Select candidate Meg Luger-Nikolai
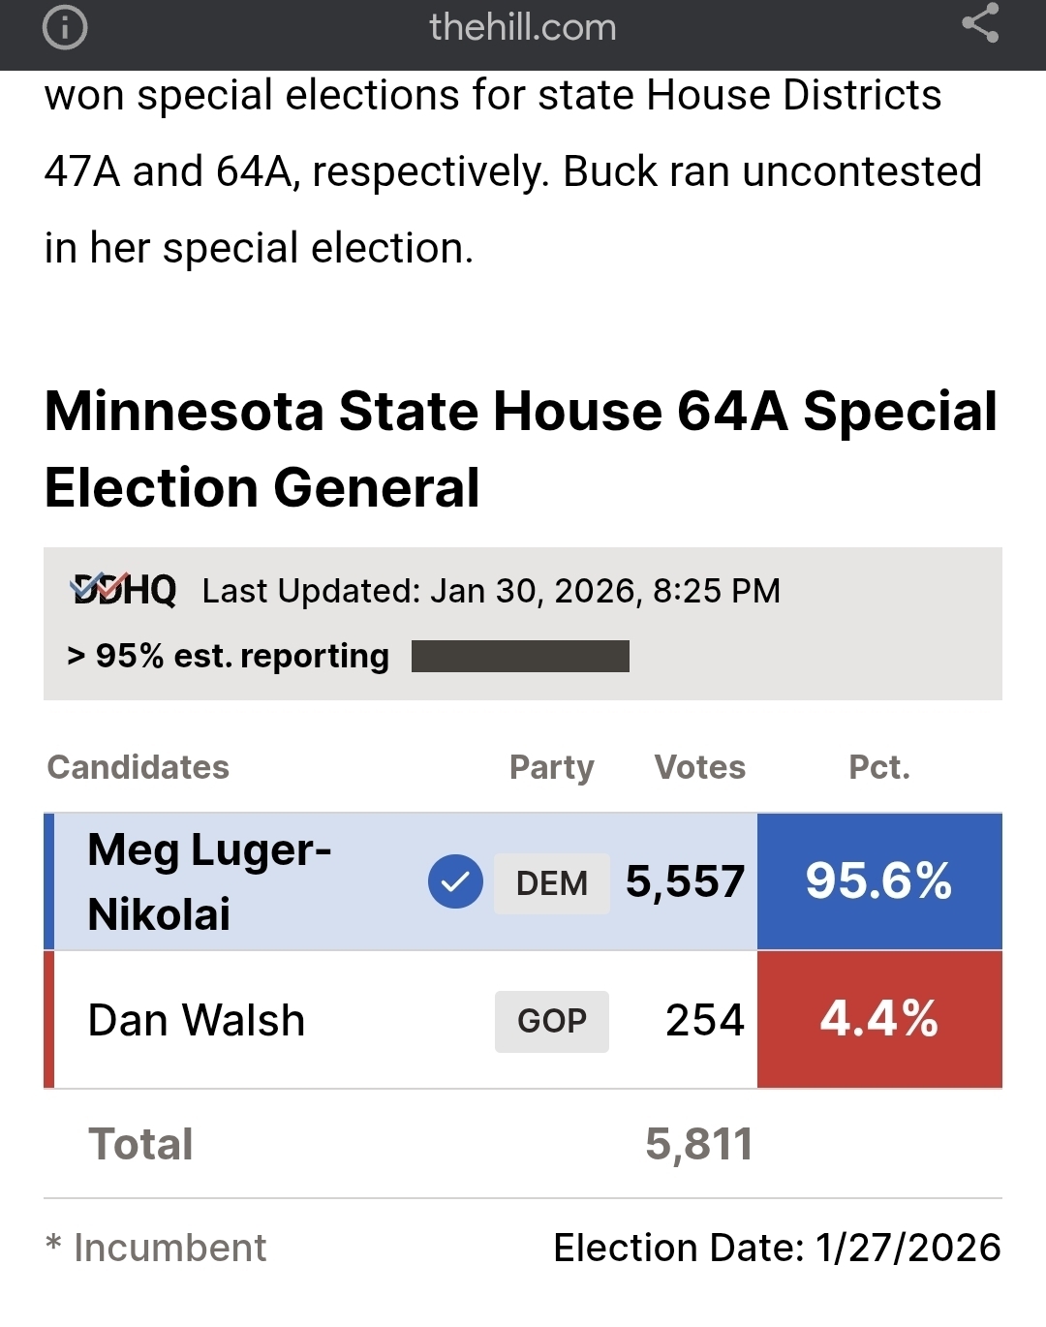The width and height of the screenshot is (1046, 1327). coord(209,881)
